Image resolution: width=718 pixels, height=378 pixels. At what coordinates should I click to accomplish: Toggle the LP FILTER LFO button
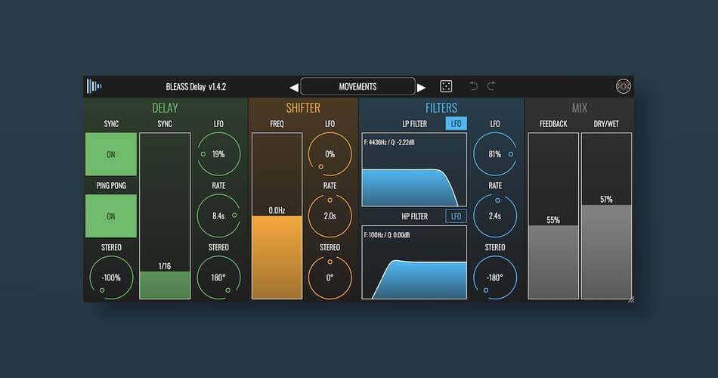point(456,124)
